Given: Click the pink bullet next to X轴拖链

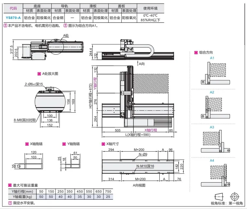Looking at the screenshot, I should 26,144.
